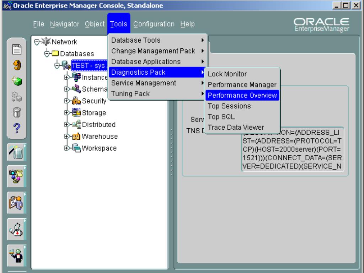Open the change management tools drawer icon
The width and height of the screenshot is (364, 273).
[17, 176]
